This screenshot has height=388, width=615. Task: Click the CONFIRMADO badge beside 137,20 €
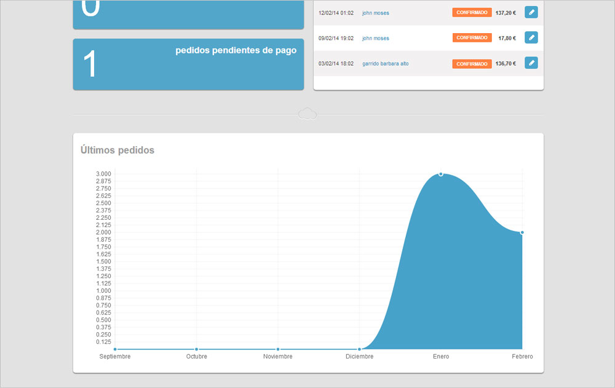472,12
